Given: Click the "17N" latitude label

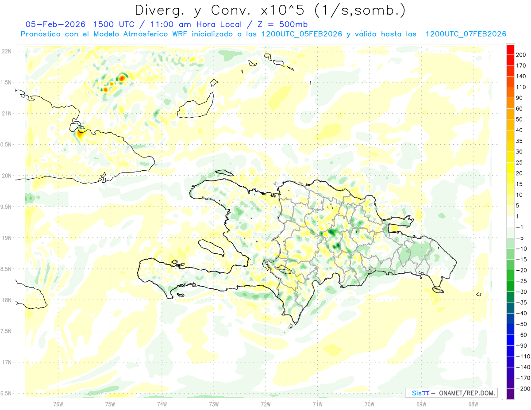Looking at the screenshot, I should click(7, 362).
